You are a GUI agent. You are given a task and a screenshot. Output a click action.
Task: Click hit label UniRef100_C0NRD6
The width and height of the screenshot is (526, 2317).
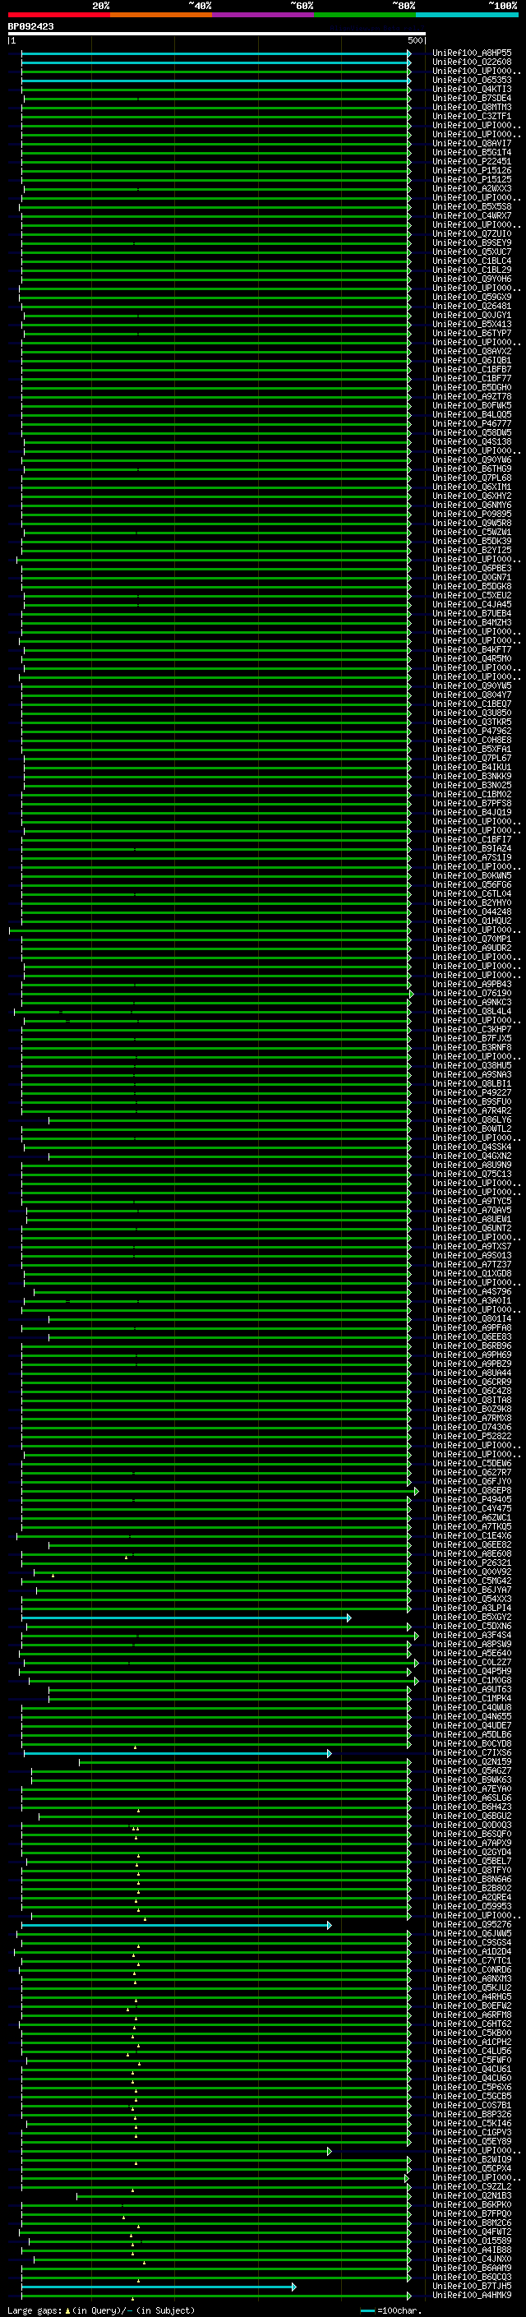click(x=472, y=1971)
